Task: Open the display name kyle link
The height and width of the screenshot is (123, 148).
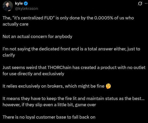Action: [x=19, y=4]
